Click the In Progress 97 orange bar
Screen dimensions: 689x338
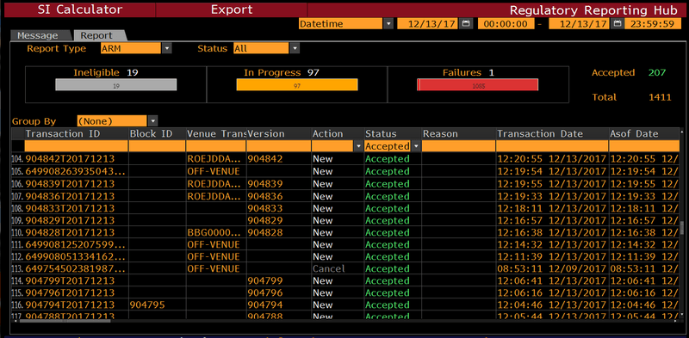(297, 85)
